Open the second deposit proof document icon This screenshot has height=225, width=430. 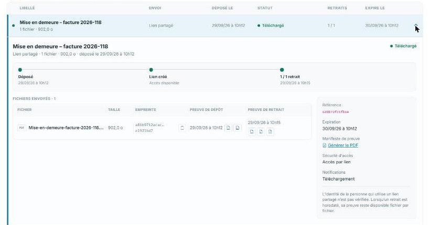pos(238,128)
